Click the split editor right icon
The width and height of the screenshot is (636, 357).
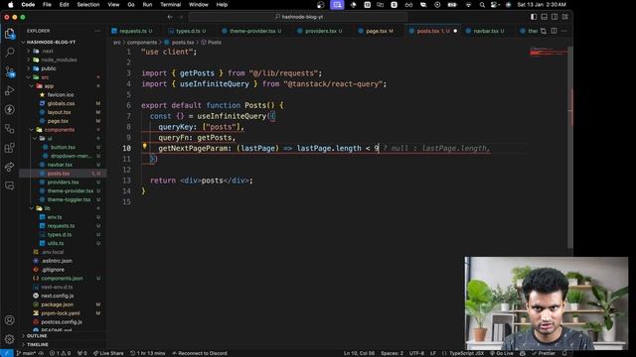[554, 31]
